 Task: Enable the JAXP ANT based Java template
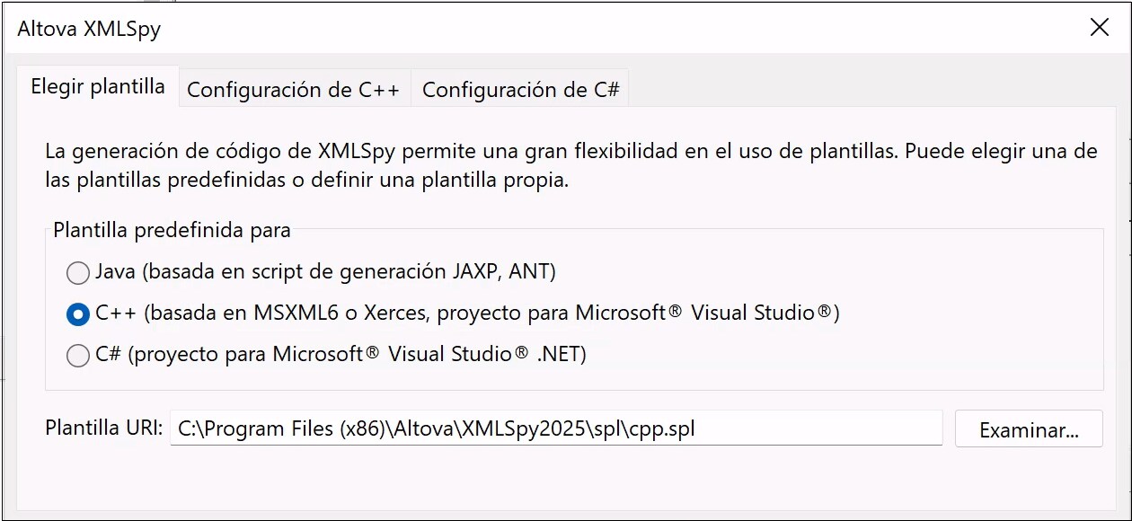(78, 273)
